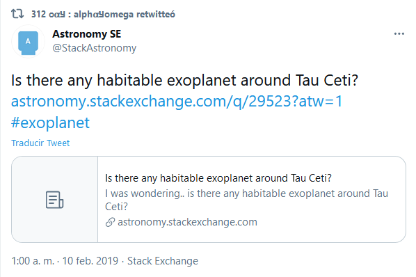416x277 pixels.
Task: Follow the astronomy.stackexchange.com/q/29523 link
Action: 177,102
